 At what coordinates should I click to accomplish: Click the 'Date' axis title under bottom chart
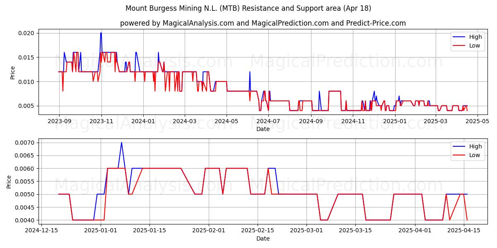coord(263,238)
